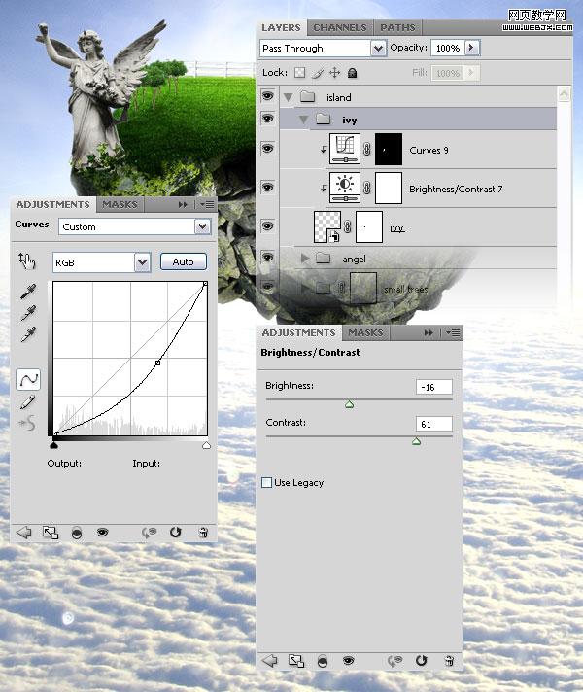Delete the Brightness/Contrast adjustment
The image size is (583, 692).
(449, 661)
